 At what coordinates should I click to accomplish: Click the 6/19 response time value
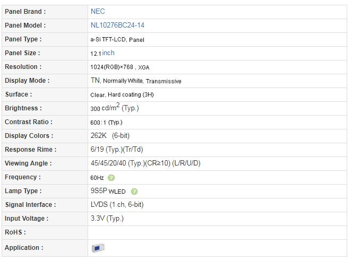pyautogui.click(x=117, y=150)
